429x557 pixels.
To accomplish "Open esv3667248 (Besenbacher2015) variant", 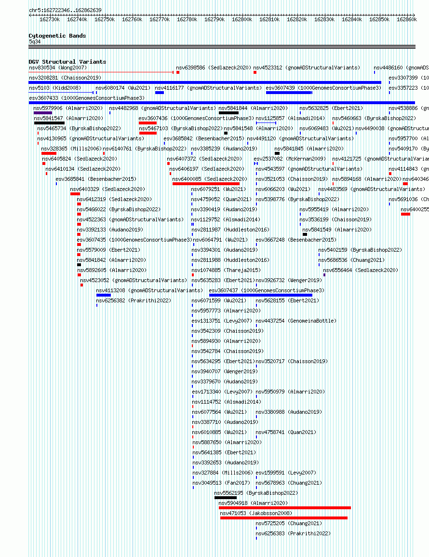I will click(x=296, y=239).
